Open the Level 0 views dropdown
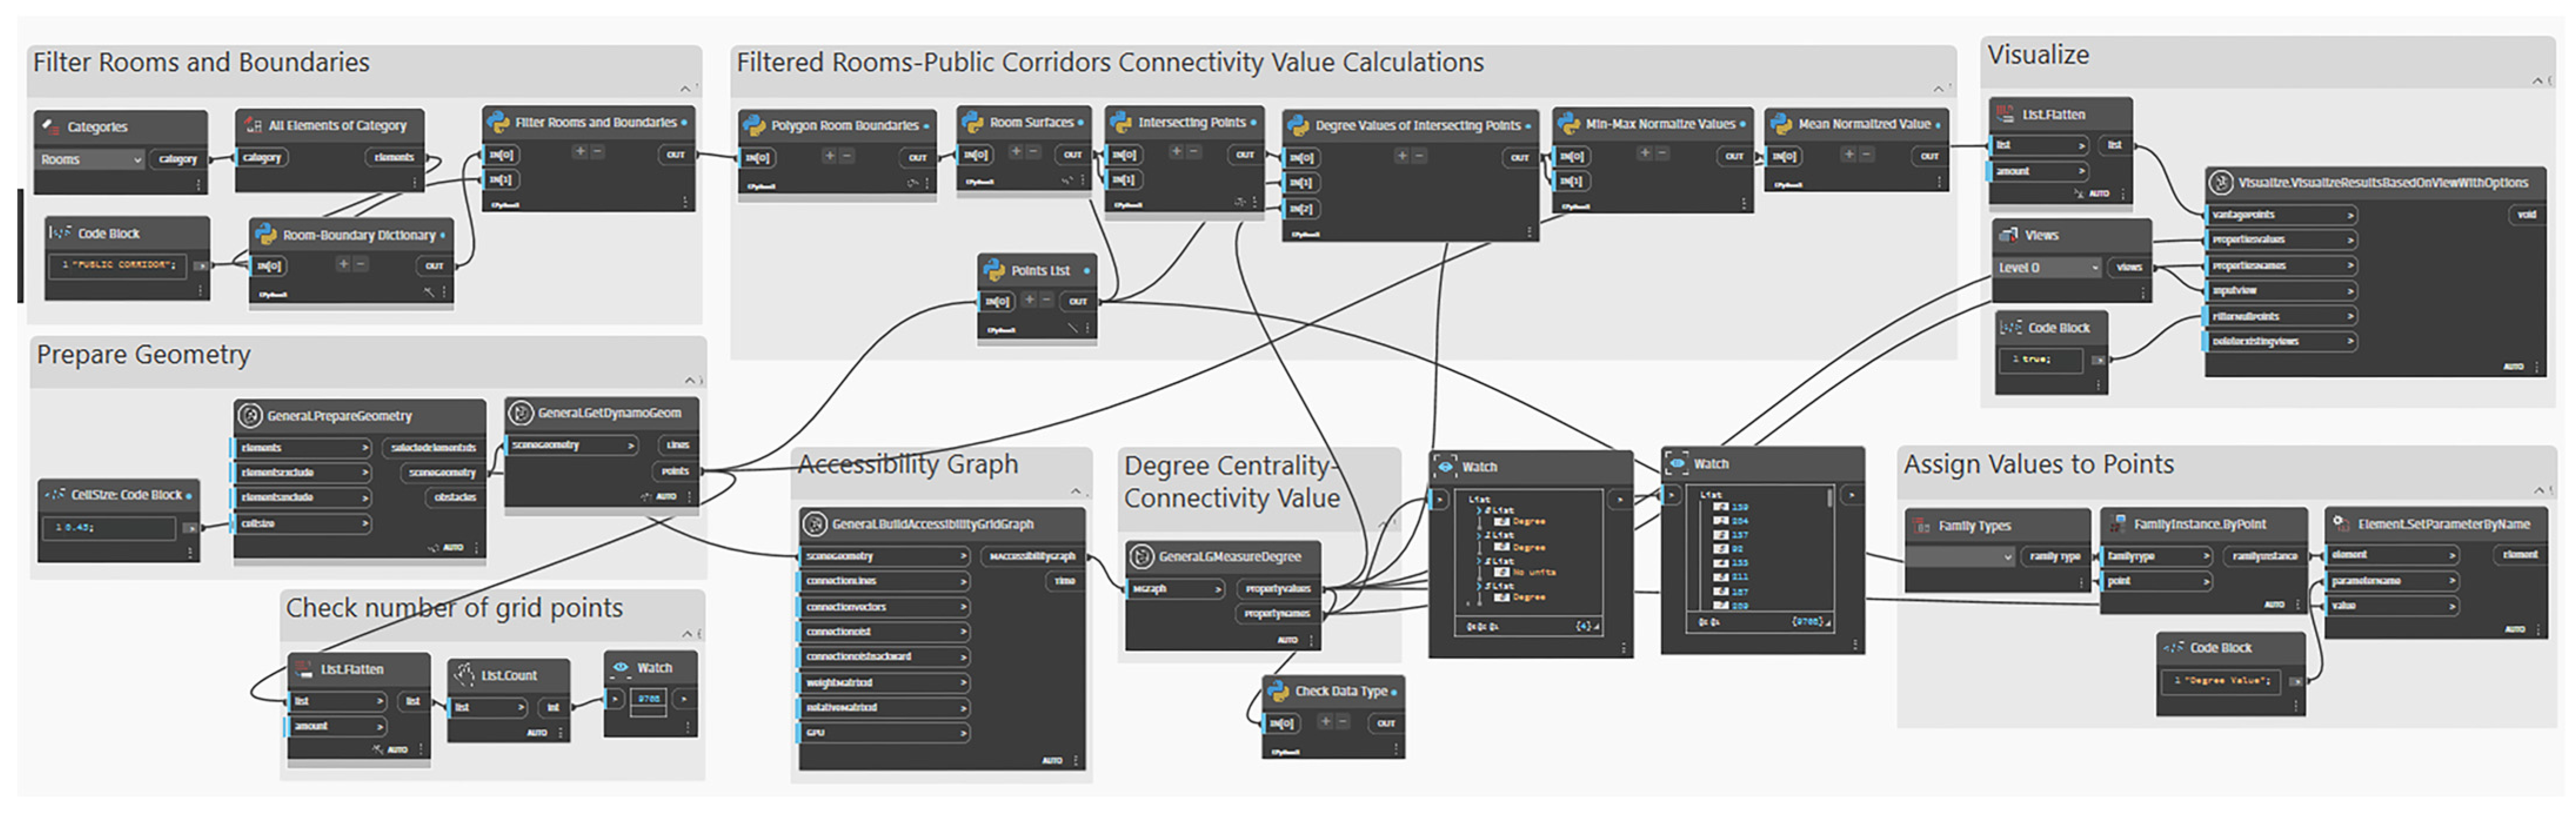The image size is (2576, 815). point(2095,268)
